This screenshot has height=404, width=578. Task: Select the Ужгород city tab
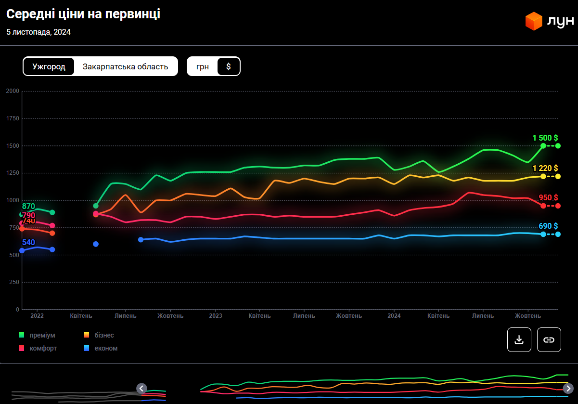pos(49,66)
